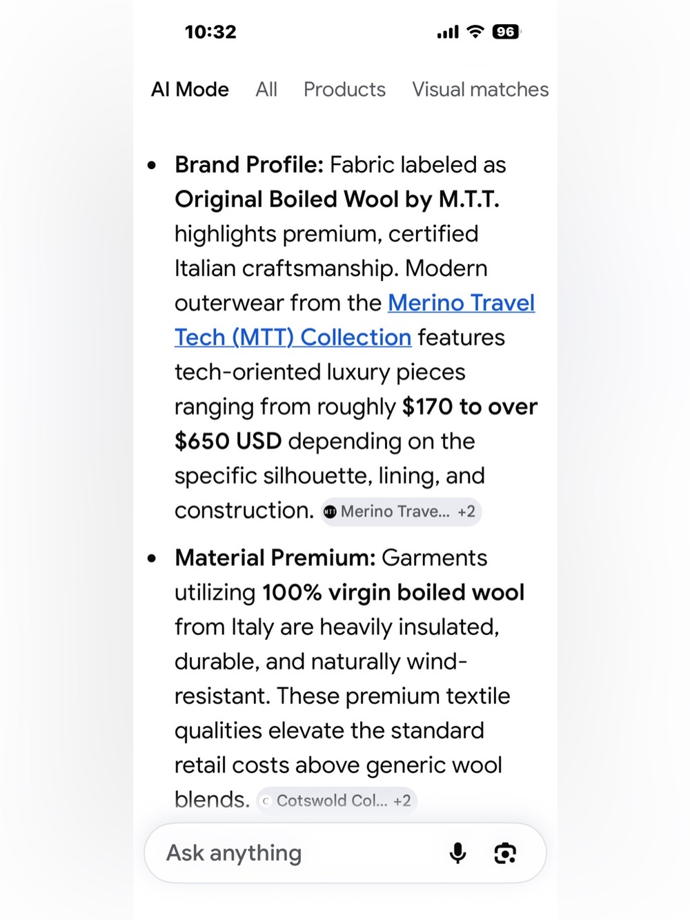This screenshot has height=920, width=690.
Task: Open the Merino Travel link text
Action: coord(462,303)
